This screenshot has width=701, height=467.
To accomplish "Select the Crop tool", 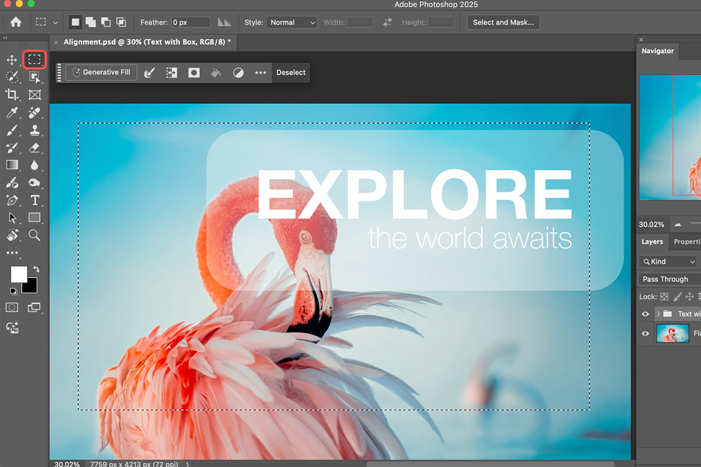I will pyautogui.click(x=12, y=95).
